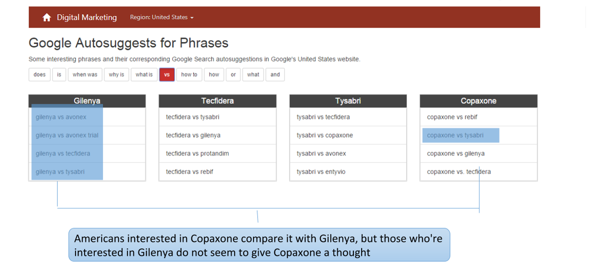Viewport: 589px width, 275px height.
Task: Select the "does" phrase button
Action: click(40, 74)
